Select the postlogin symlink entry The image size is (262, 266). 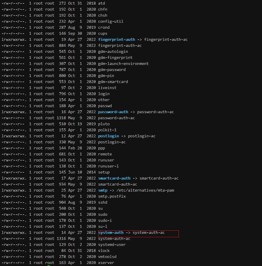[x=108, y=136]
